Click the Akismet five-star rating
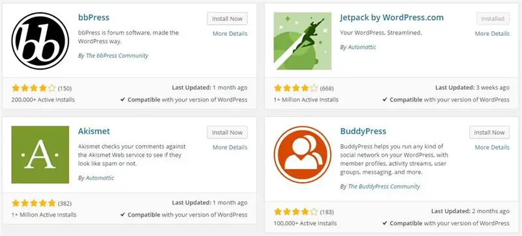 [34, 203]
